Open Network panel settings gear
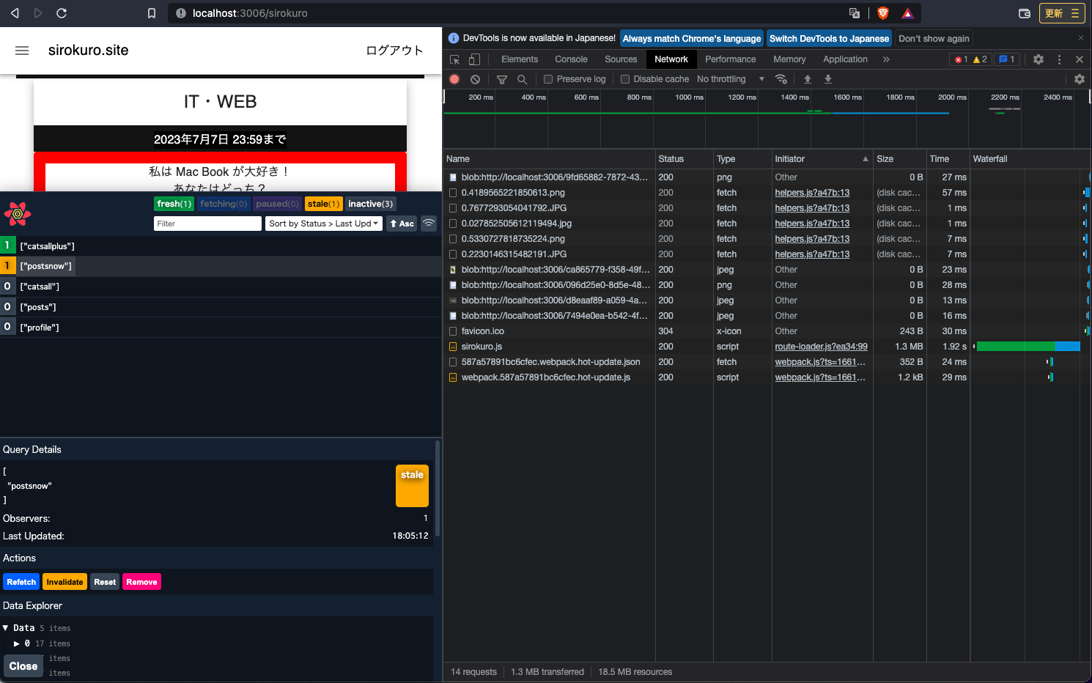1092x683 pixels. tap(1080, 79)
